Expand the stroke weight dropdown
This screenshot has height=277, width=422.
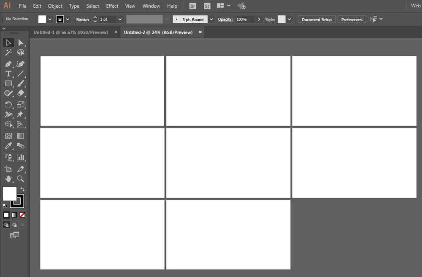pyautogui.click(x=120, y=19)
